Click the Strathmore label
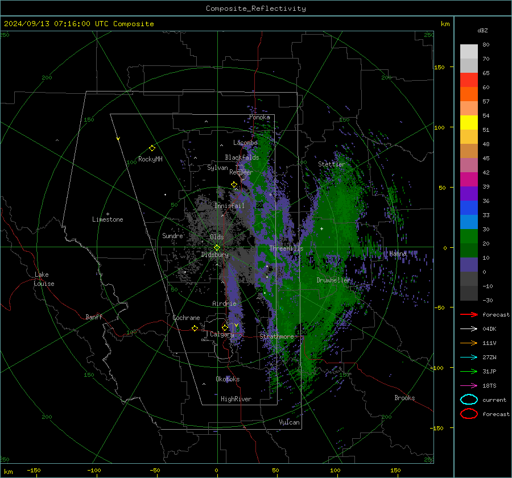Screen dimensions: 512x478 [x=276, y=336]
